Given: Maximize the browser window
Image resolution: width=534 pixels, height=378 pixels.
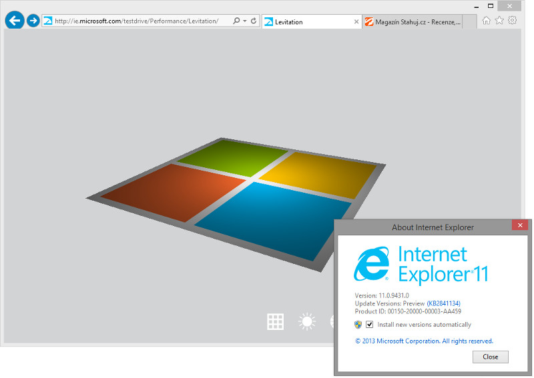Looking at the screenshot, I should (491, 6).
